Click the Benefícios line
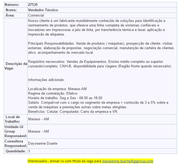Image resolution: width=179 pixels, height=166 pixels. pyautogui.click(x=73, y=111)
